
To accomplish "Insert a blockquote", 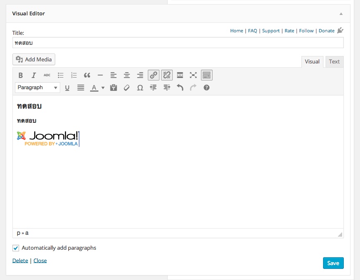I will (87, 75).
